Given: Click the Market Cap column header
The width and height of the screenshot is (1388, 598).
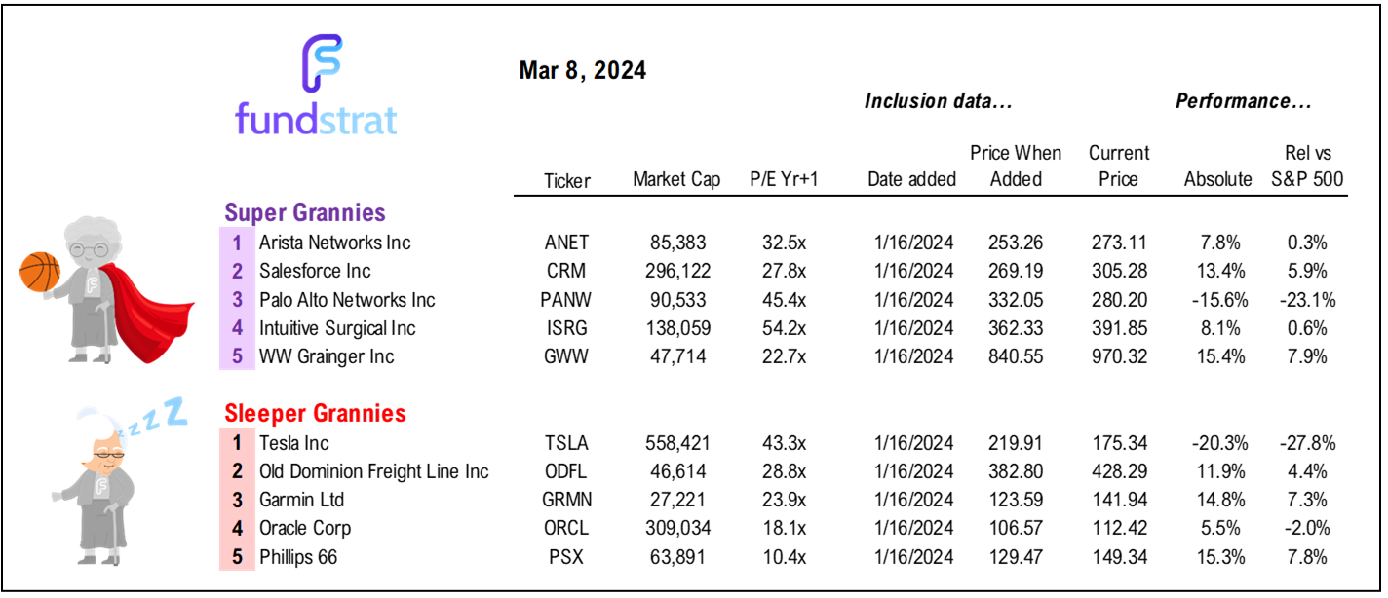Looking at the screenshot, I should tap(676, 180).
